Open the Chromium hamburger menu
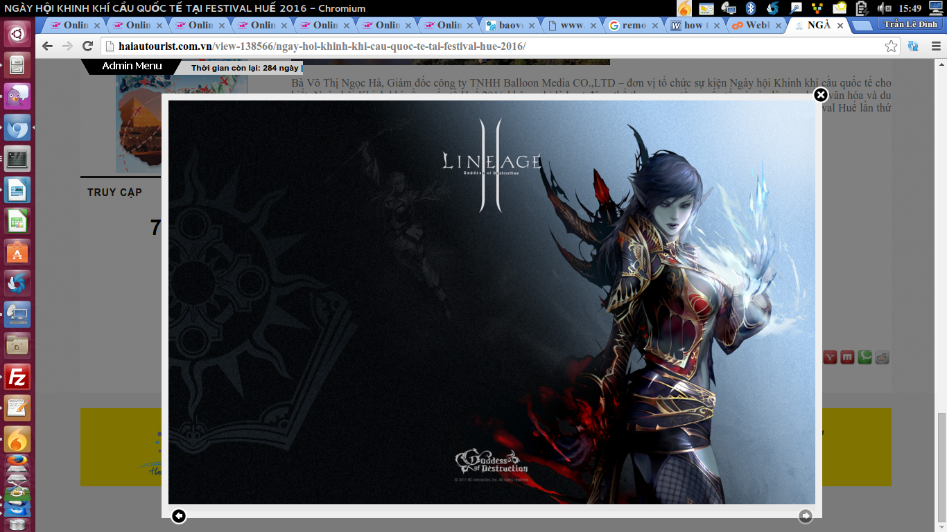Image resolution: width=947 pixels, height=532 pixels. pyautogui.click(x=935, y=46)
